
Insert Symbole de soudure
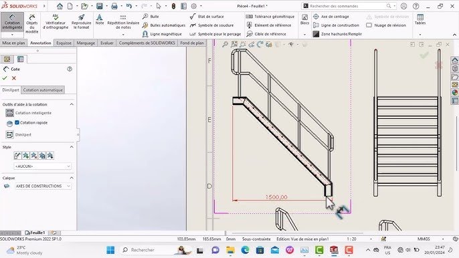point(211,25)
